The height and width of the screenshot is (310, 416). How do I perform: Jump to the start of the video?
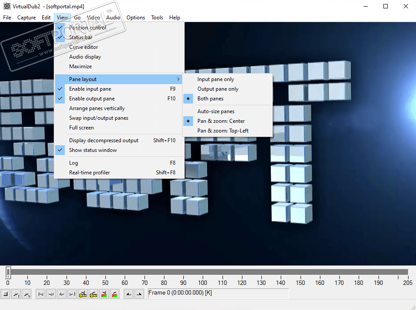point(41,294)
